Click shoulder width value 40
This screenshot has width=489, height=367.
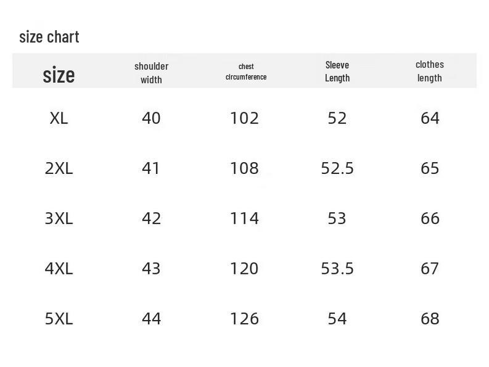(151, 118)
